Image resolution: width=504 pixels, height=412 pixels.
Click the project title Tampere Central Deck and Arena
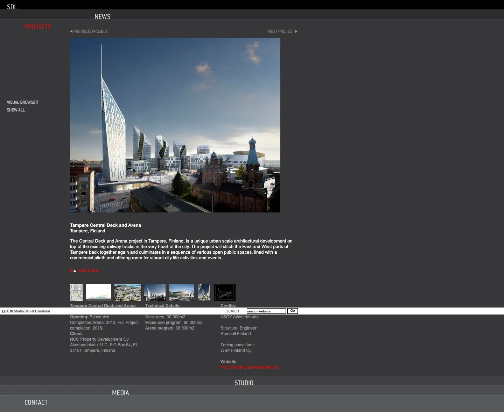(x=105, y=225)
